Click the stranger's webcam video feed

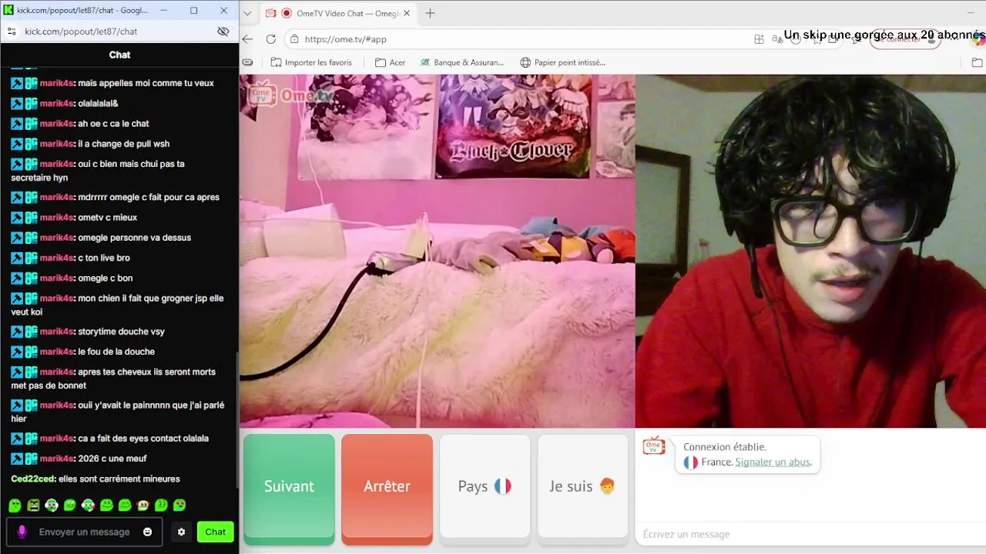438,251
